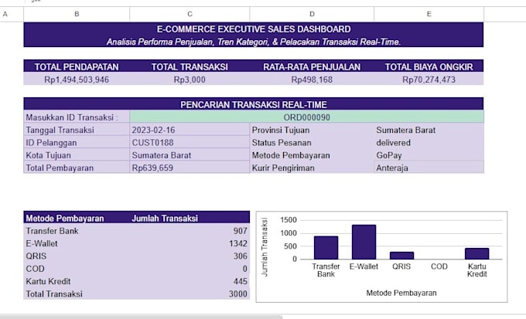Select the E-Wallet row label

[x=42, y=243]
